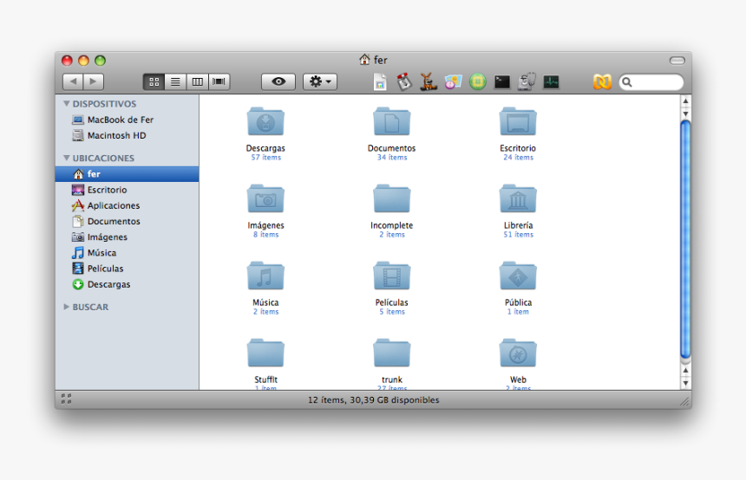Click the home icon in window title
746x480 pixels.
[364, 60]
